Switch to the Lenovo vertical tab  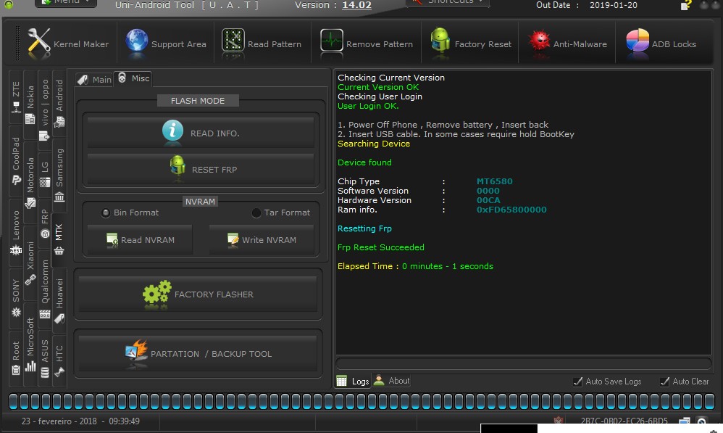[x=16, y=232]
